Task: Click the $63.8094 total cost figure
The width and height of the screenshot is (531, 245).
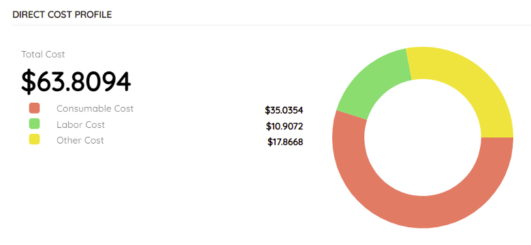Action: click(76, 82)
